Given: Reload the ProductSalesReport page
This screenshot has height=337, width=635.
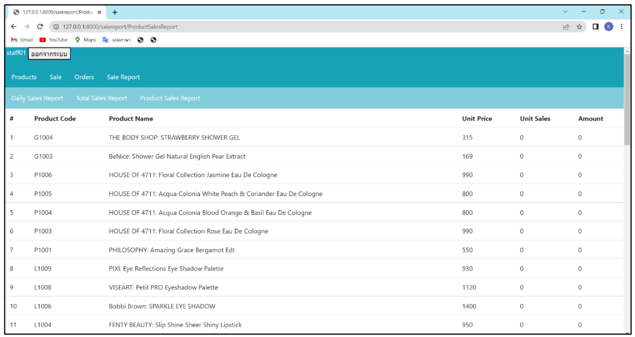Looking at the screenshot, I should pos(39,25).
